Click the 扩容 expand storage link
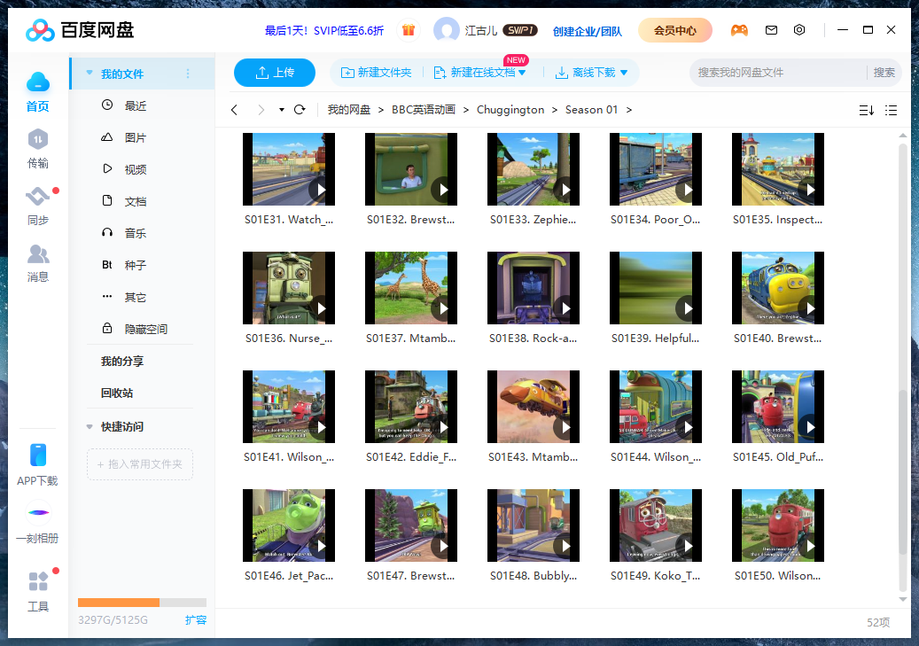The height and width of the screenshot is (646, 919). click(196, 620)
